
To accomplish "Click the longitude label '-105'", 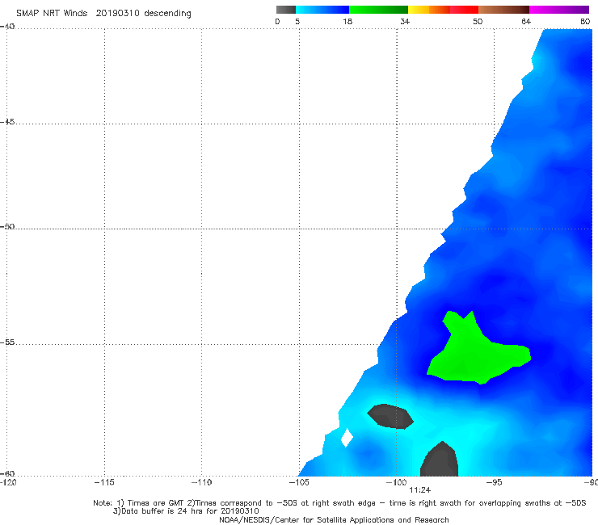I will [299, 482].
